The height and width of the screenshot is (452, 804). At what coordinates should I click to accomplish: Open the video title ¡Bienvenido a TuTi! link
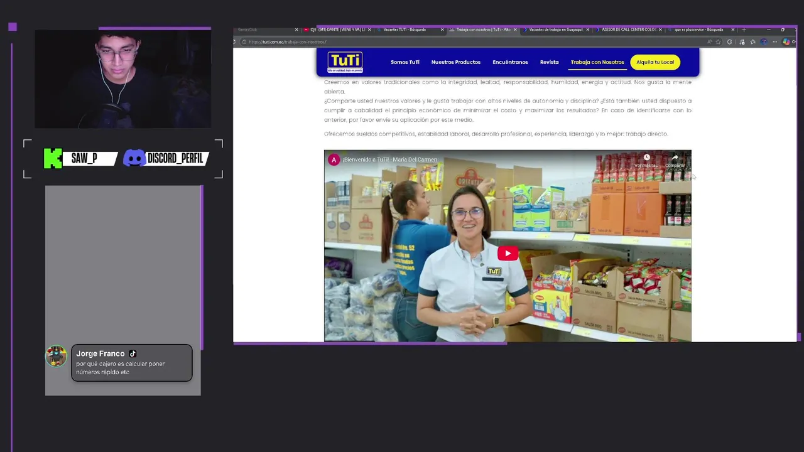click(x=389, y=159)
